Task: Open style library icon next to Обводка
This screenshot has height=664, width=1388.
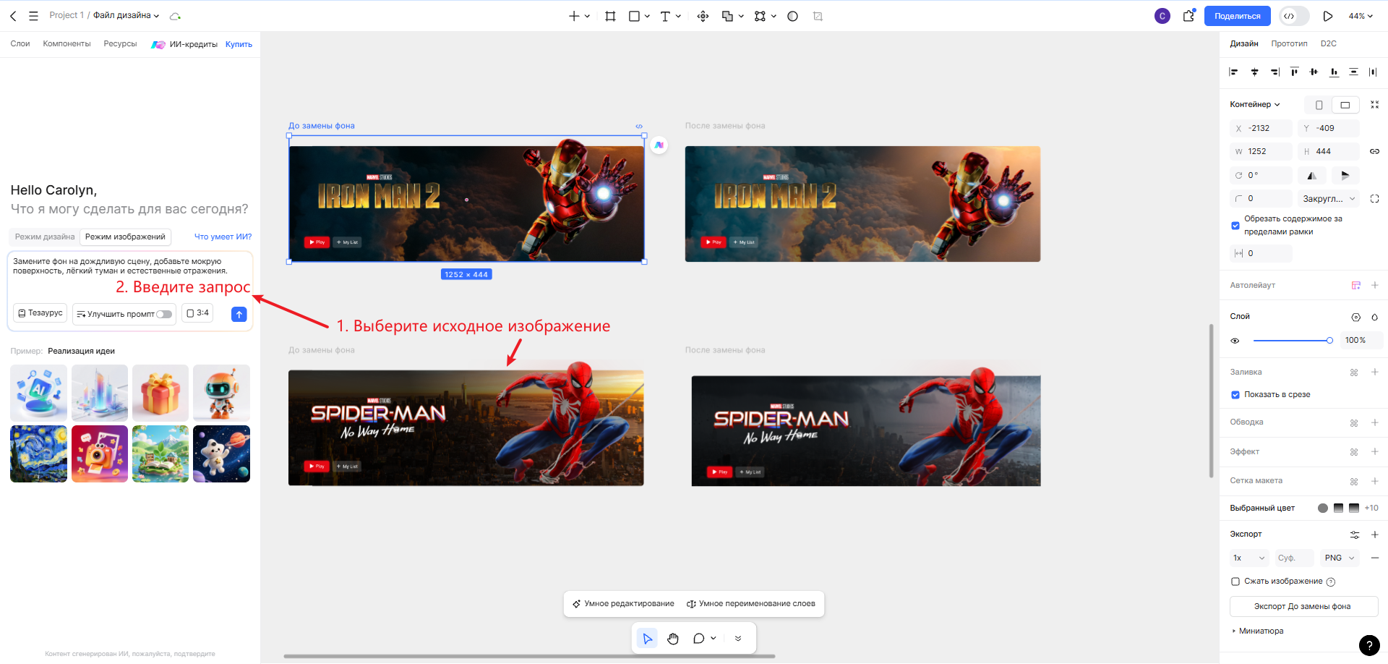Action: point(1354,422)
